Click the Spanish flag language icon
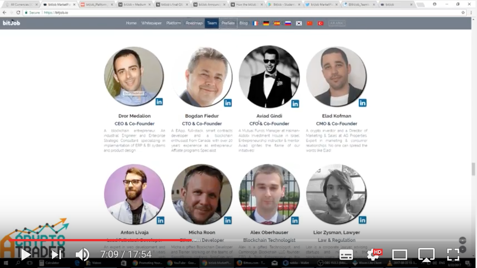This screenshot has height=268, width=477. pos(277,23)
